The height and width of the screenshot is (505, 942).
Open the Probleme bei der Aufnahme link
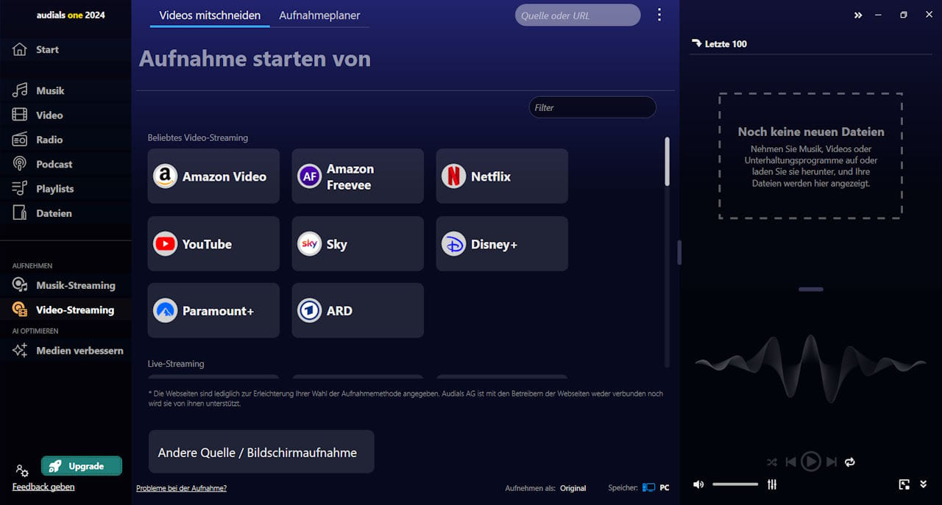(181, 487)
